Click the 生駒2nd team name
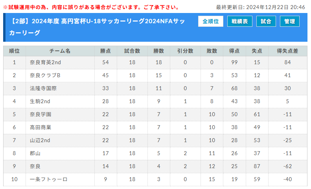This screenshot has height=189, width=311. (40, 101)
